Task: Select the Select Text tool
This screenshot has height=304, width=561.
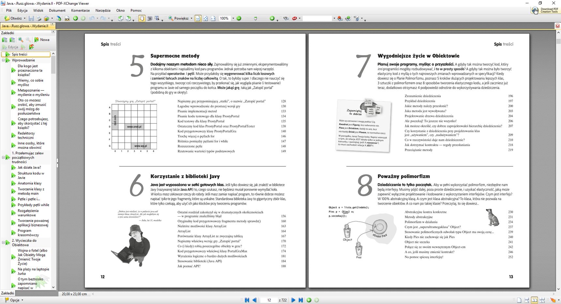Action: (157, 19)
